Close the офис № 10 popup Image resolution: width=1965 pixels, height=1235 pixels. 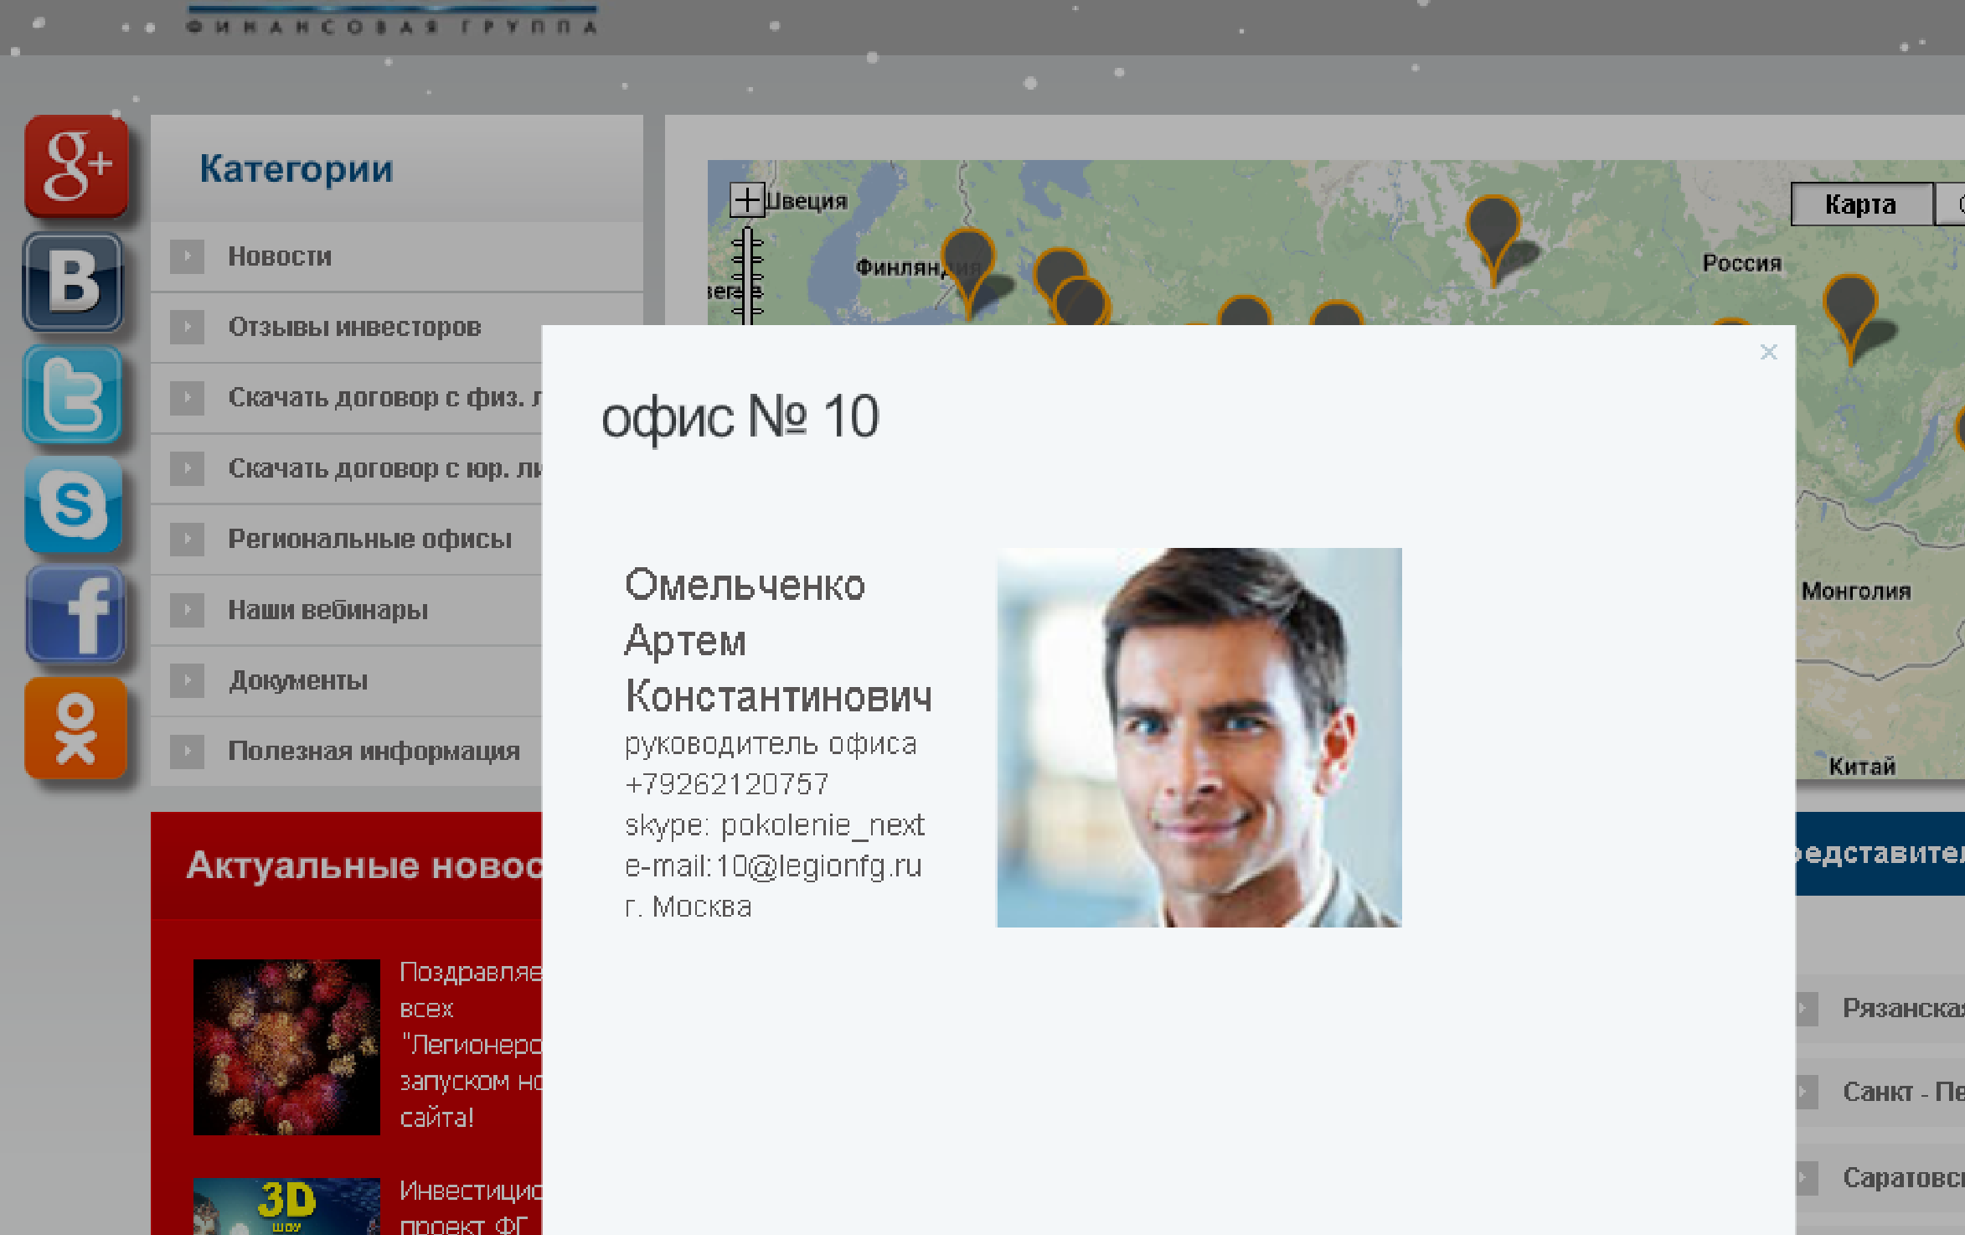[1768, 352]
